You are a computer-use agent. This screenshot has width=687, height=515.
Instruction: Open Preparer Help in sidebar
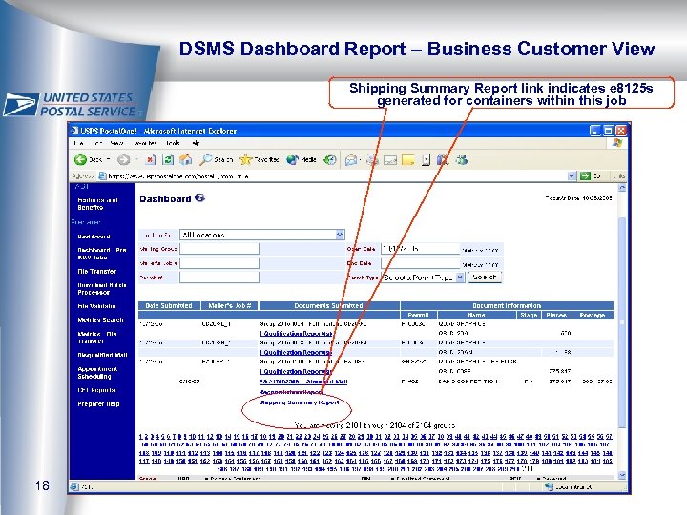(98, 403)
